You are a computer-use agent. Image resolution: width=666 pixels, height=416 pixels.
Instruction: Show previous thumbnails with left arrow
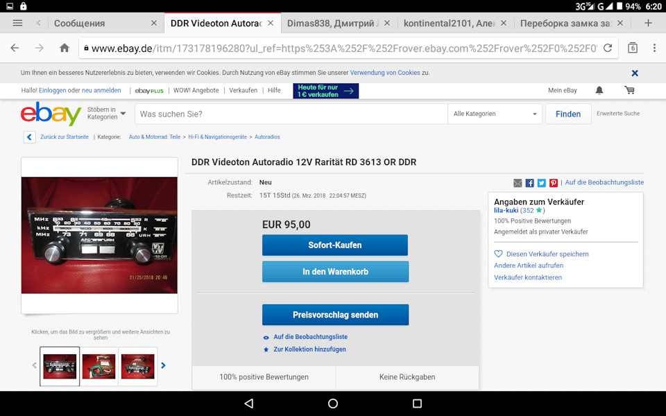tap(35, 365)
